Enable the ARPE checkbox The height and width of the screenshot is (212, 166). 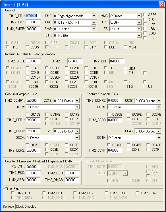145,15
